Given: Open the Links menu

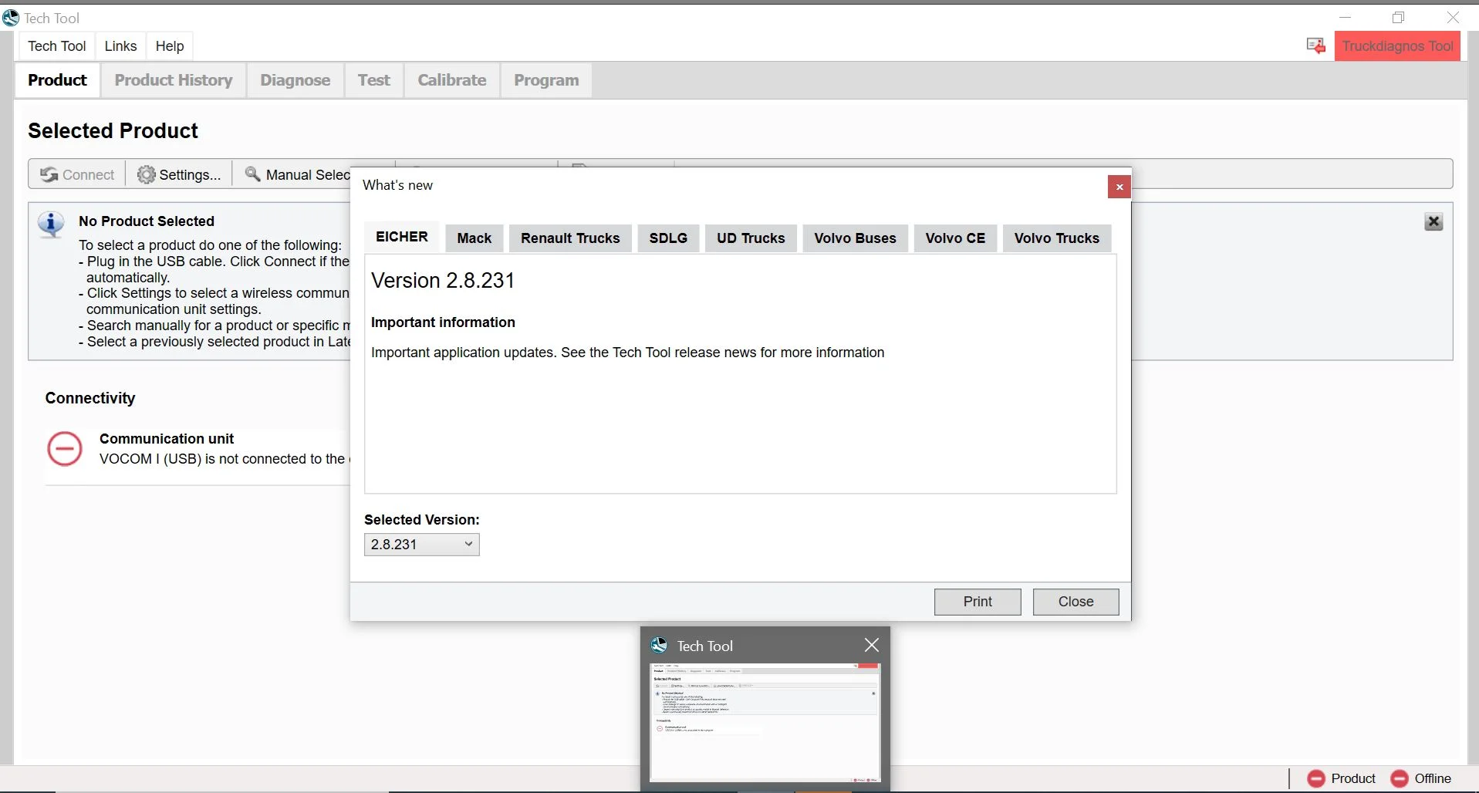Looking at the screenshot, I should [x=120, y=46].
